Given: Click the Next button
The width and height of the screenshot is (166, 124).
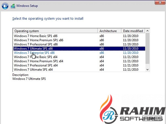Looking at the screenshot, I should 152,118.
